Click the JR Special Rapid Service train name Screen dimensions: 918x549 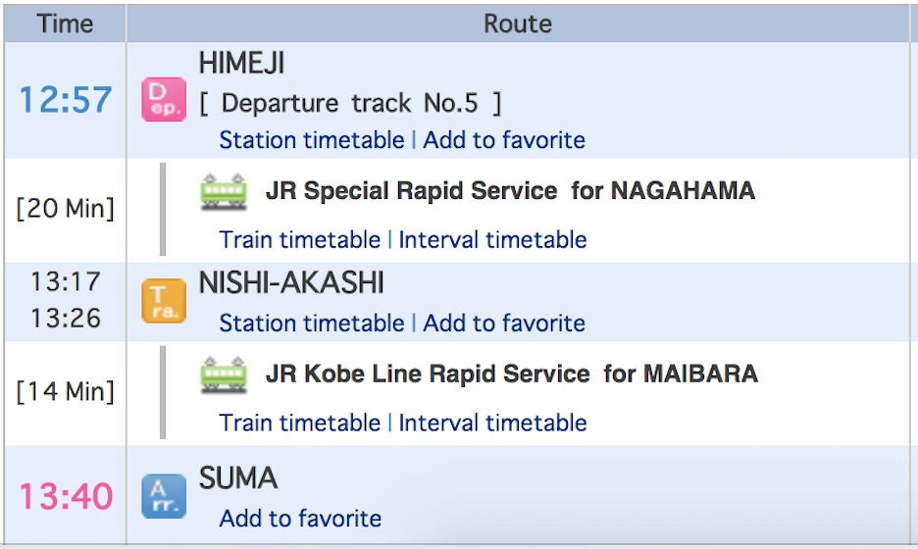(x=411, y=191)
